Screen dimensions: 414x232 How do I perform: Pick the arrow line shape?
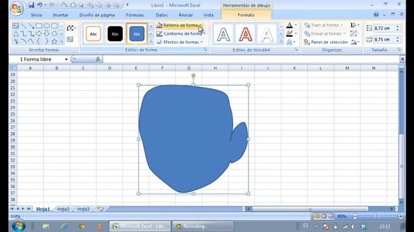point(31,26)
